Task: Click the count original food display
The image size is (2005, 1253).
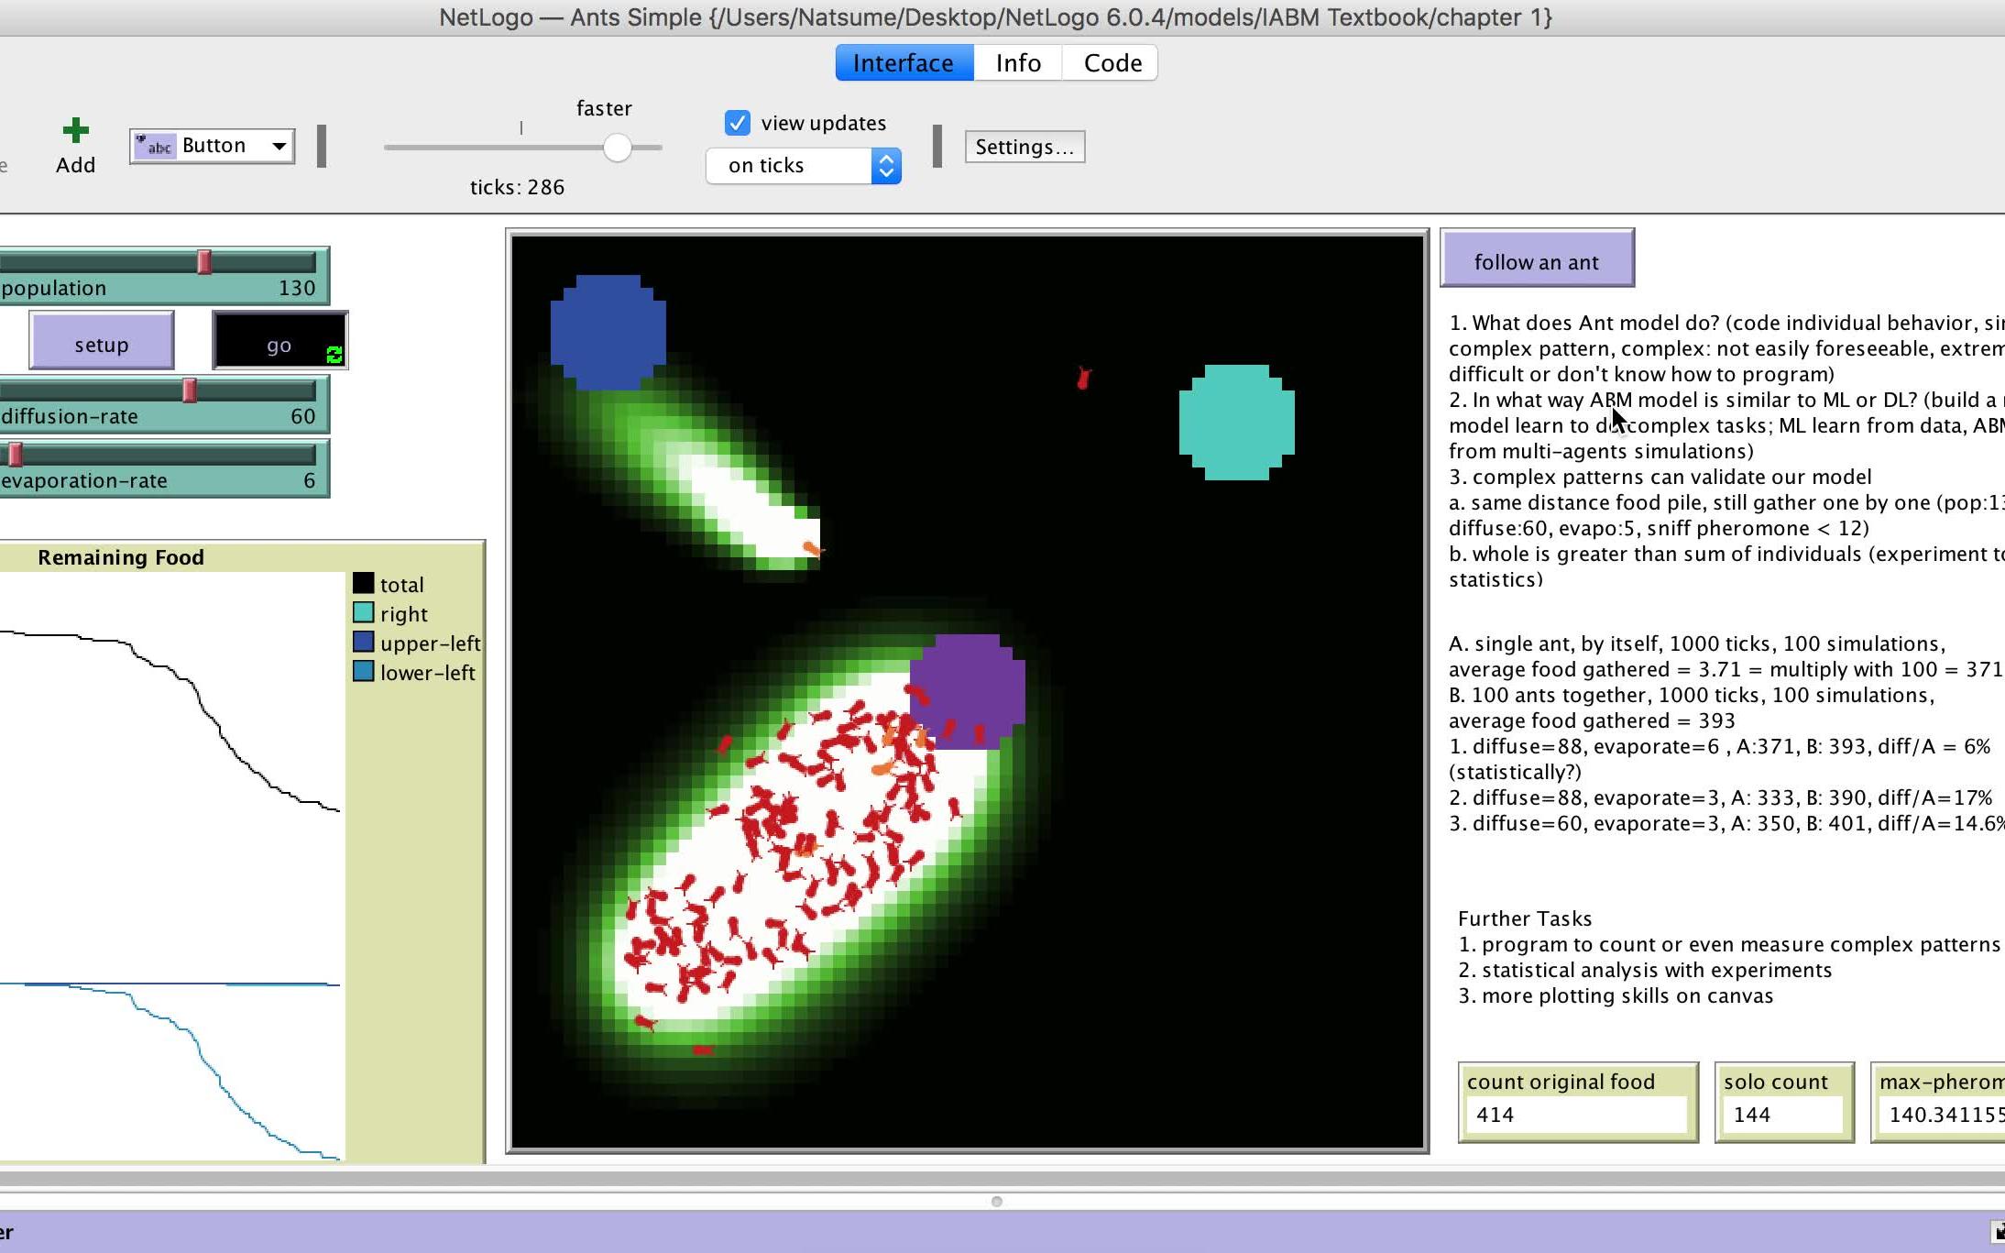Action: click(x=1576, y=1097)
